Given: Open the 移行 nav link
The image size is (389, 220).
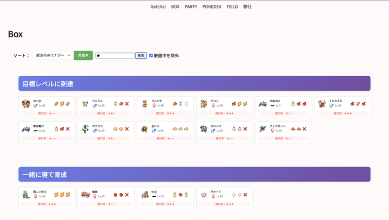Looking at the screenshot, I should point(247,6).
